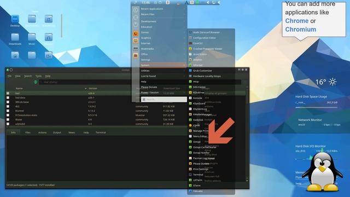Open Avahi Zeroconf Browser entry
This screenshot has height=197, width=350.
click(206, 32)
